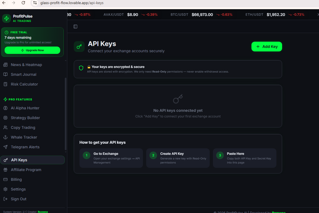This screenshot has height=213, width=319.
Task: Collapse the sidebar using the panel toggle
Action: [75, 26]
